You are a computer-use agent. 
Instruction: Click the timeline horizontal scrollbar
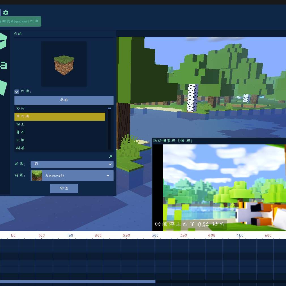(x=77, y=282)
